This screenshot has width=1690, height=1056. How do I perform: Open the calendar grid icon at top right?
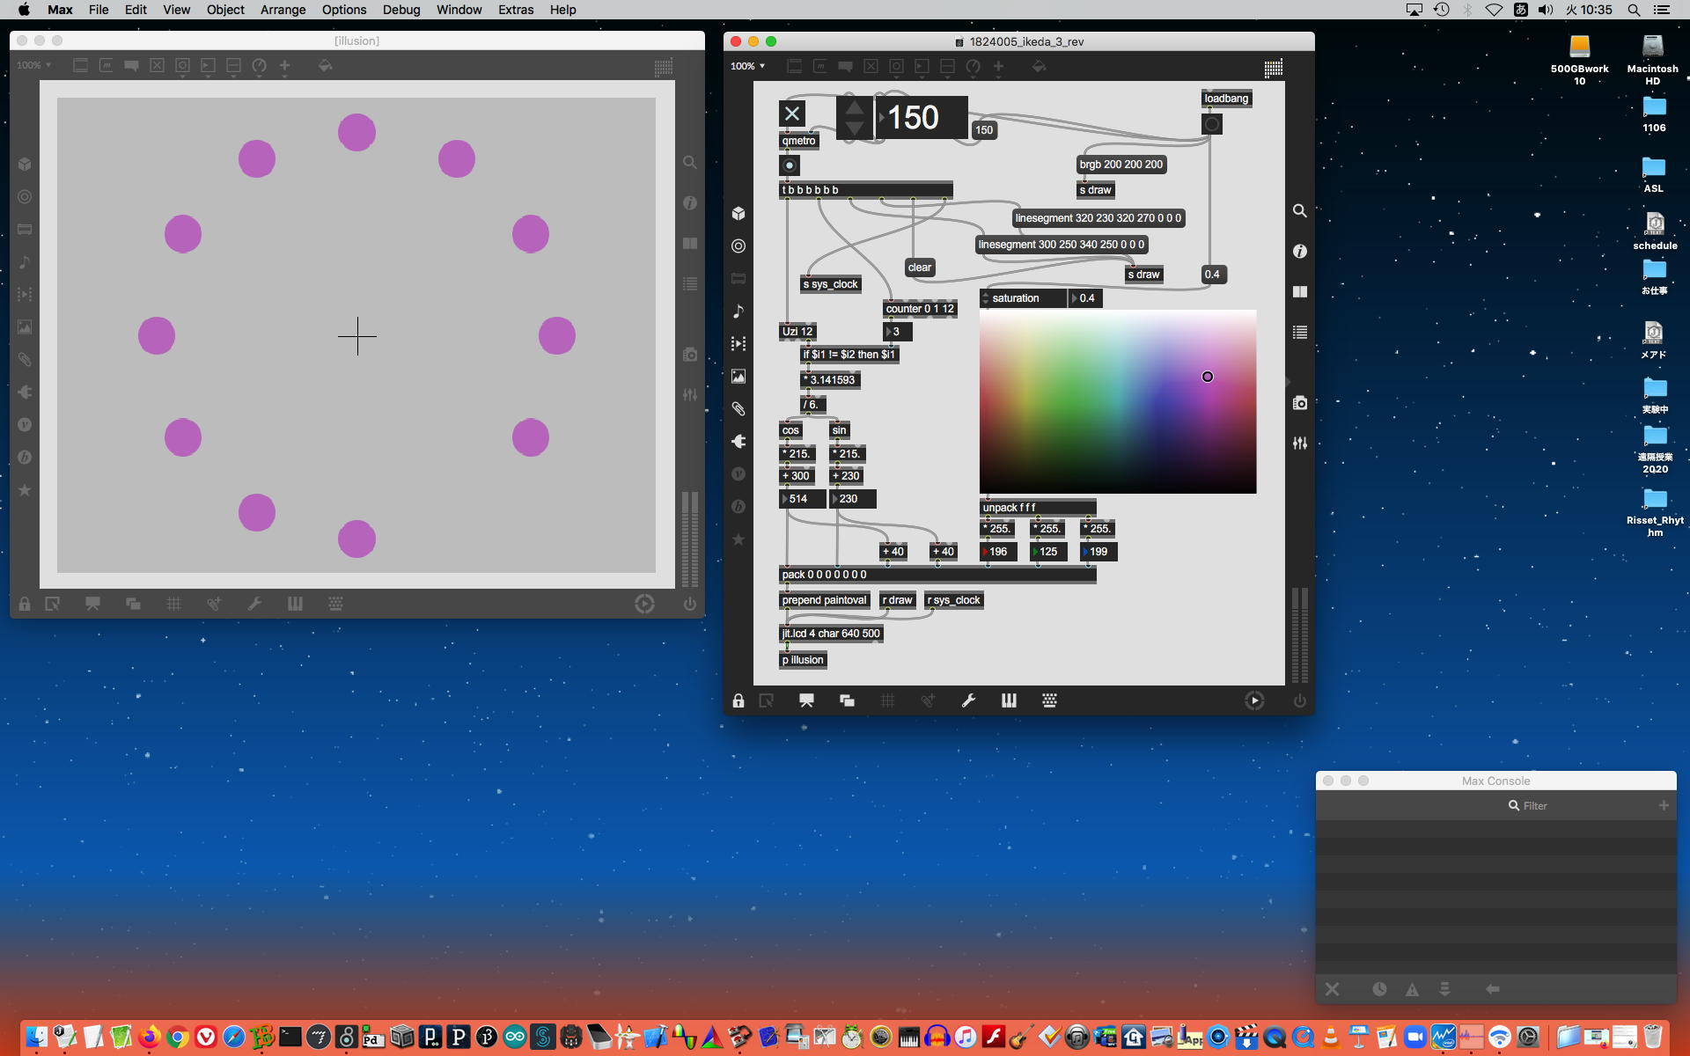point(1273,67)
